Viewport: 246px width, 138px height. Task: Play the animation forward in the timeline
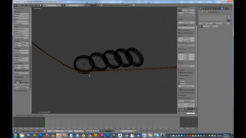pyautogui.click(x=94, y=131)
